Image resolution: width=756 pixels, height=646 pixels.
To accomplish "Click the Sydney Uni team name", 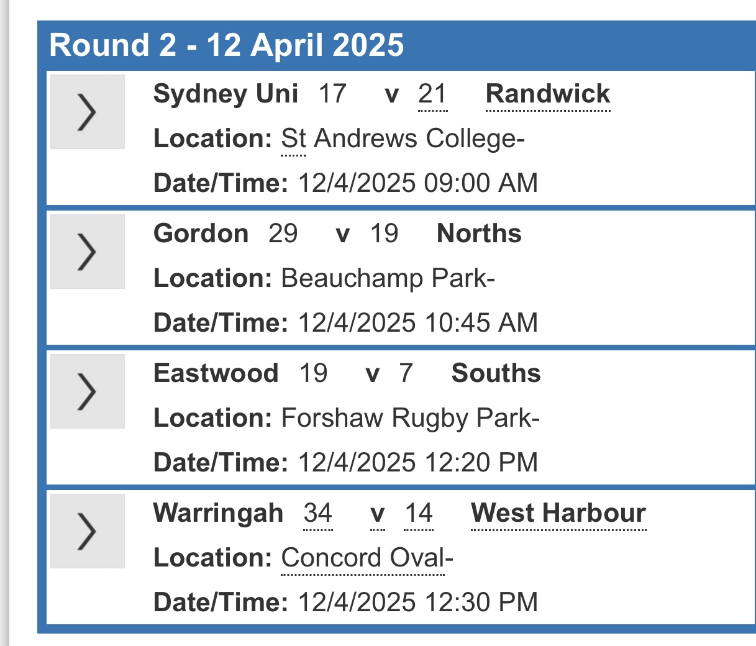I will (226, 94).
